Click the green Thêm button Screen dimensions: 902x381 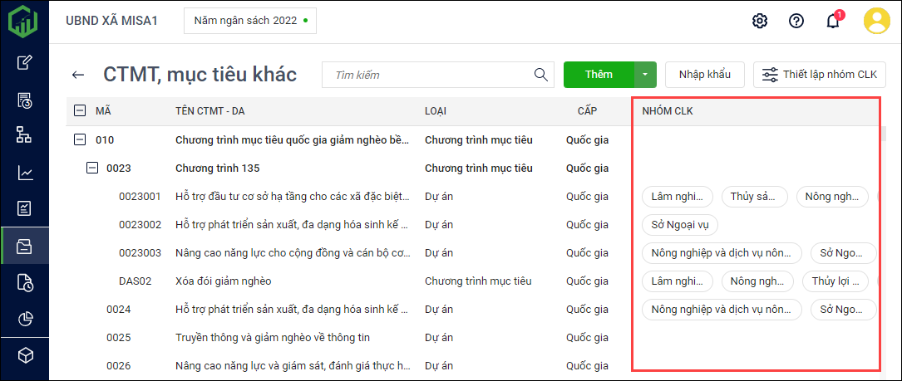point(599,75)
